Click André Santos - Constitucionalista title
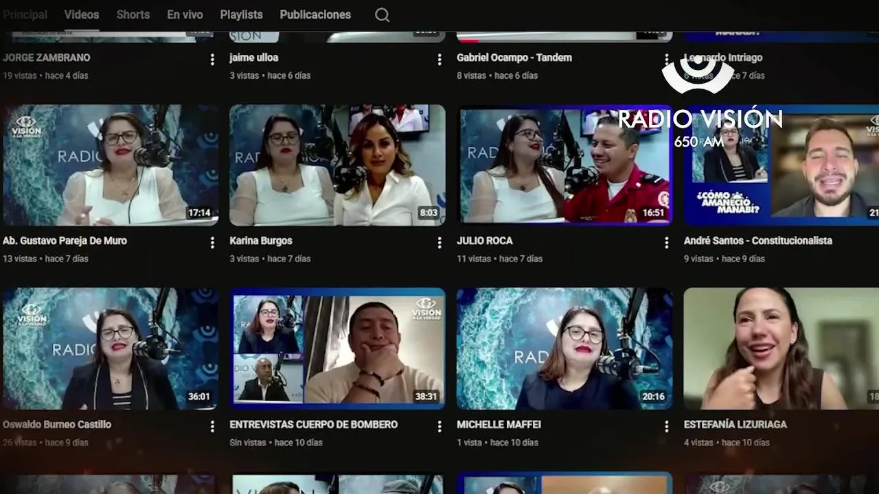Viewport: 879px width, 494px height. click(x=758, y=241)
